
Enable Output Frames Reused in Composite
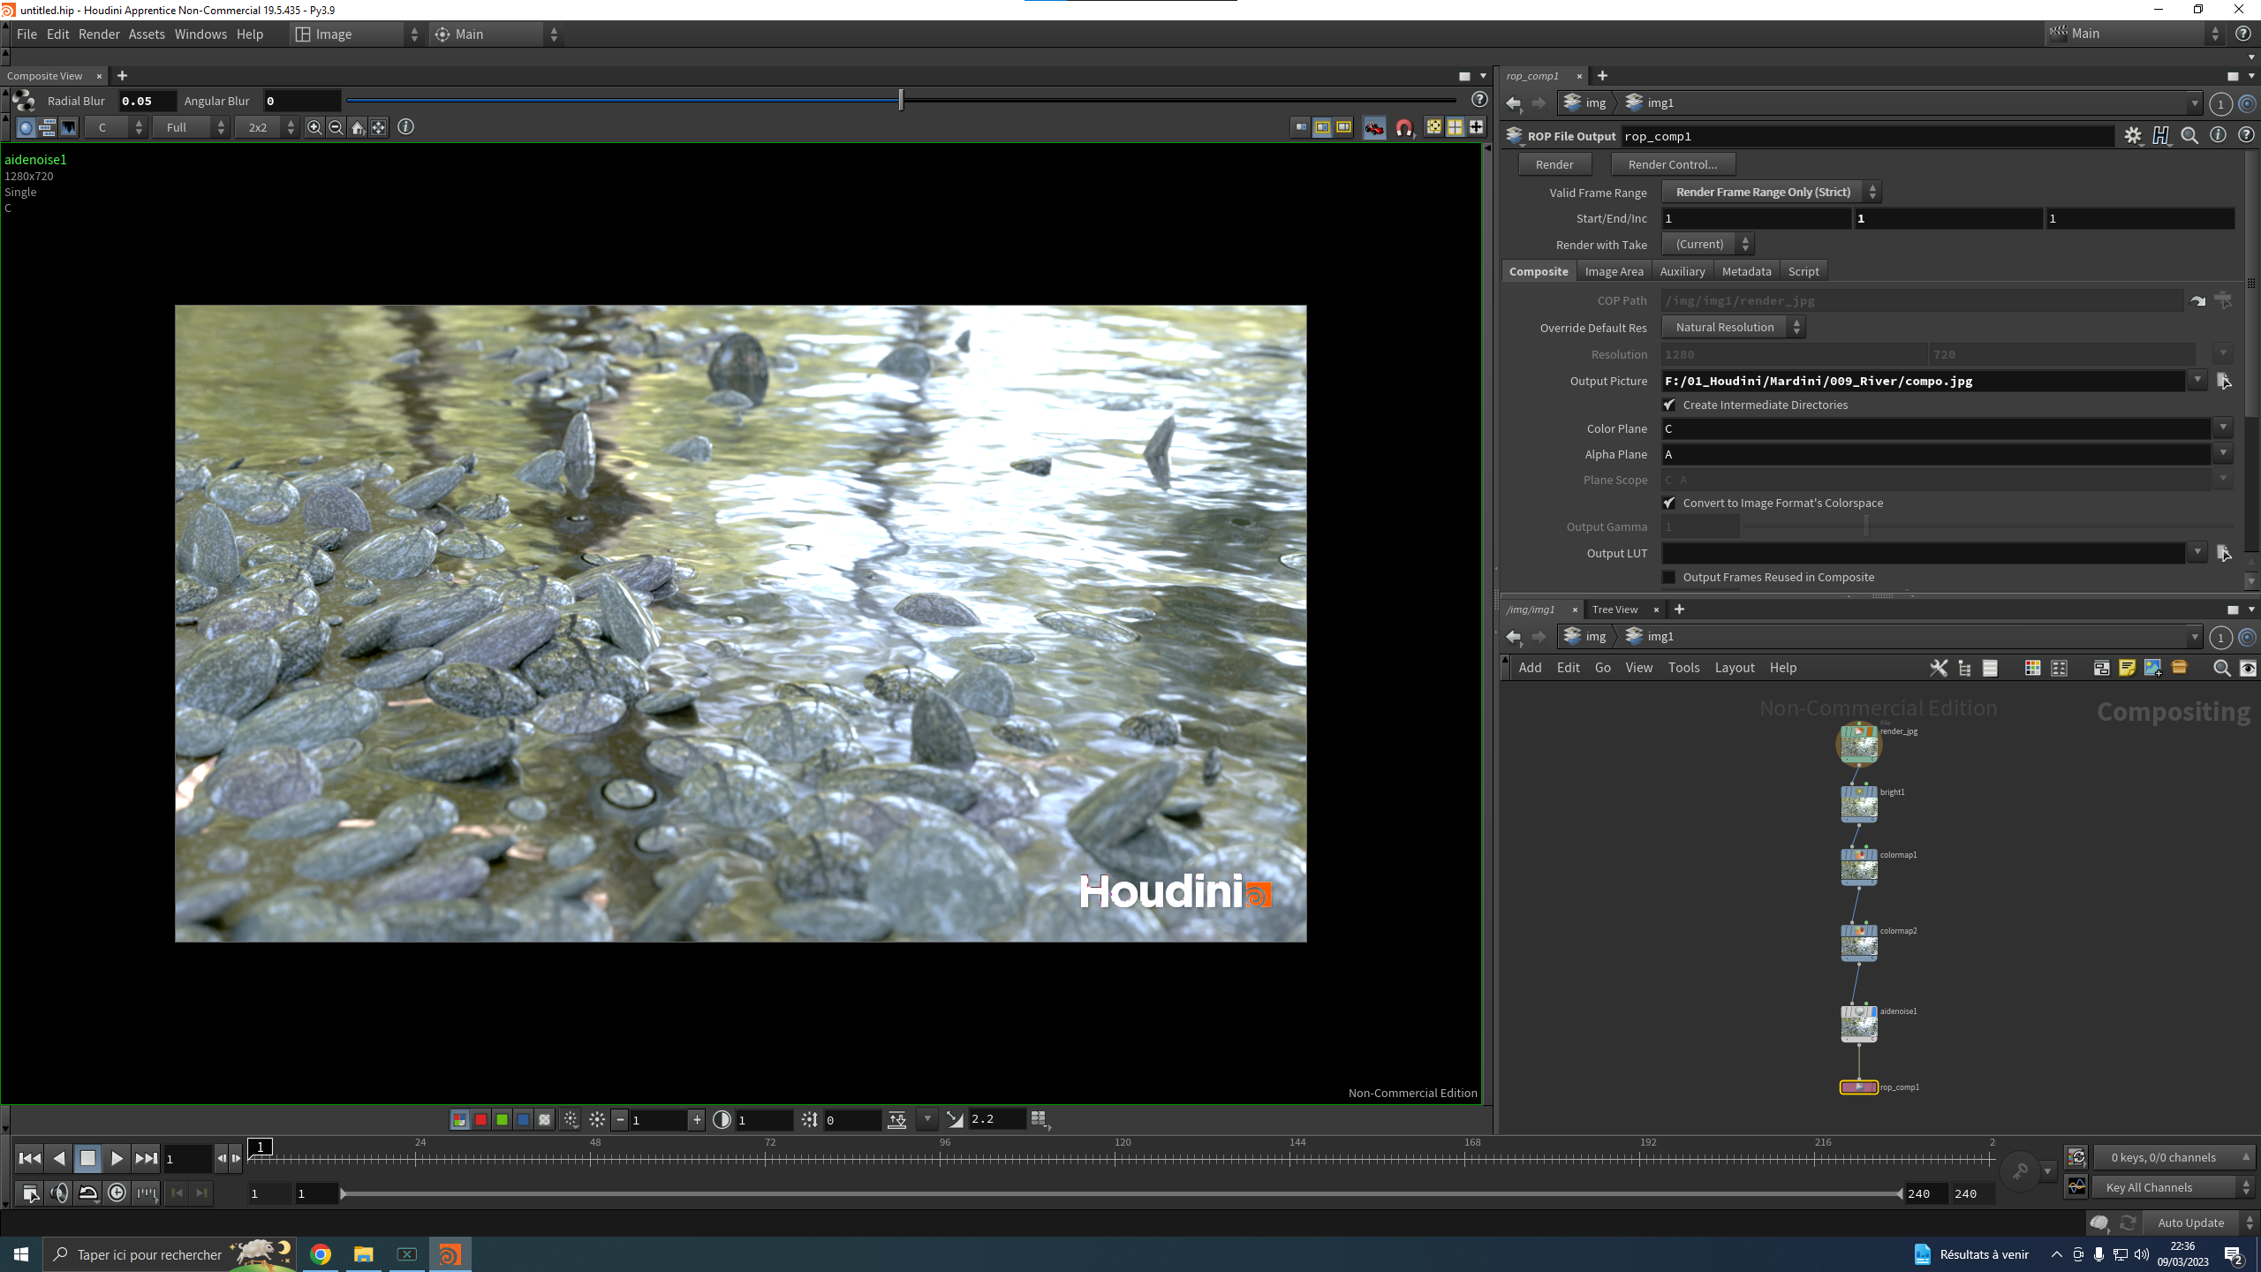coord(1668,577)
